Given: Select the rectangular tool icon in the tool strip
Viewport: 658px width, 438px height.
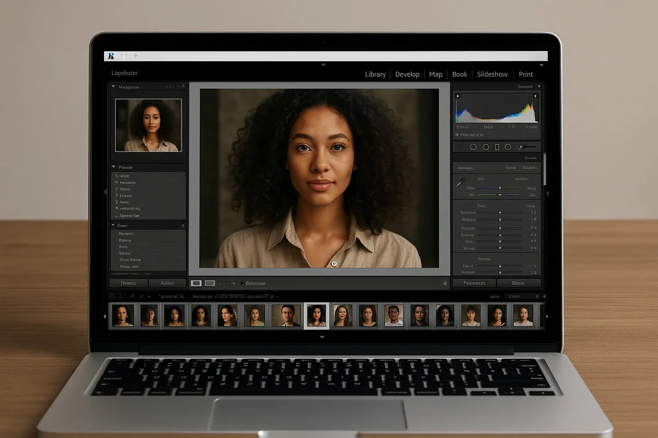Looking at the screenshot, I should tap(497, 147).
